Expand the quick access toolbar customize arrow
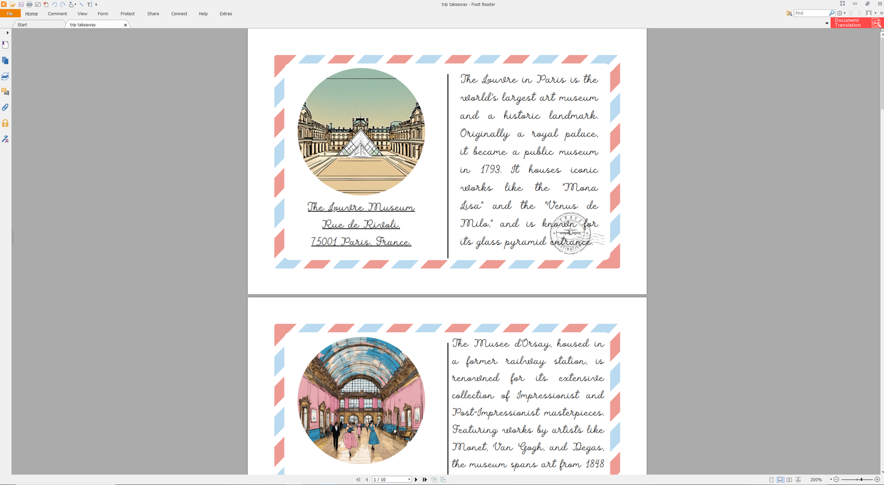The width and height of the screenshot is (884, 485). (96, 4)
